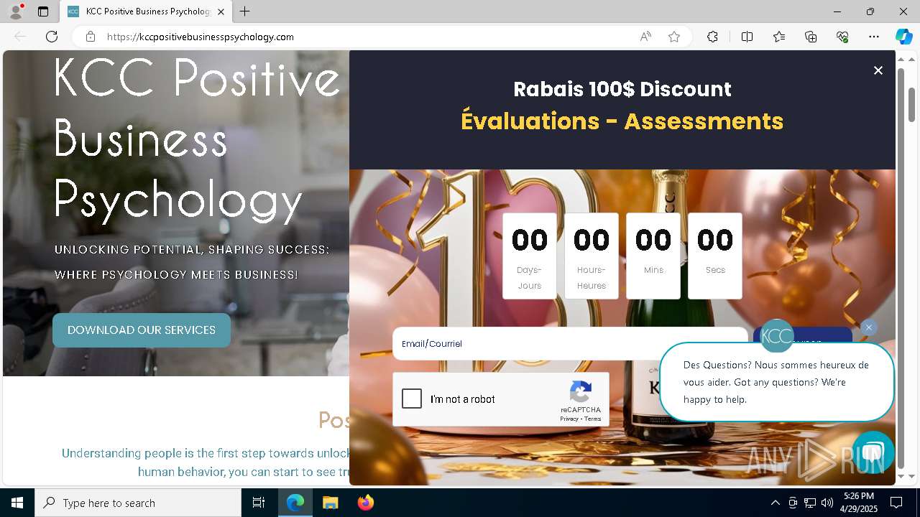Open the chat widget launcher
The image size is (920, 517).
873,452
